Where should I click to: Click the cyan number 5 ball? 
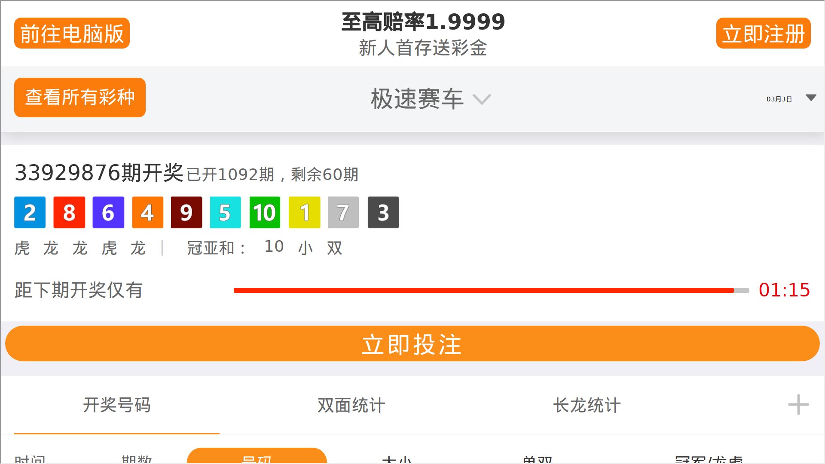click(x=226, y=212)
